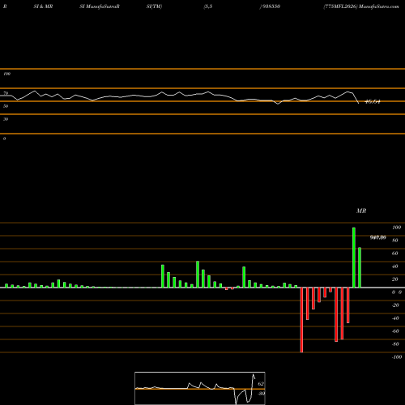Click the RSI axis label 30

tap(6, 119)
